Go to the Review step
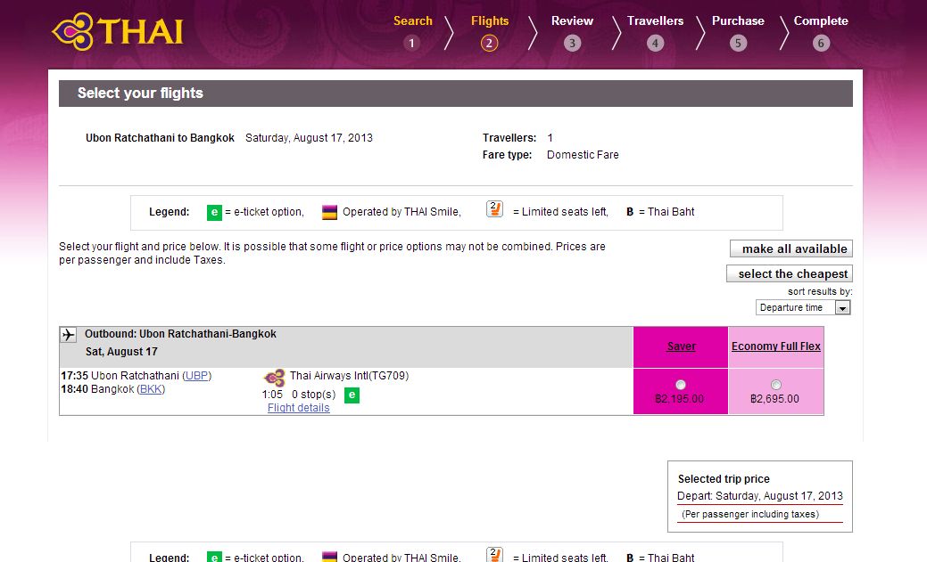Screen dimensions: 927x562 (x=572, y=20)
